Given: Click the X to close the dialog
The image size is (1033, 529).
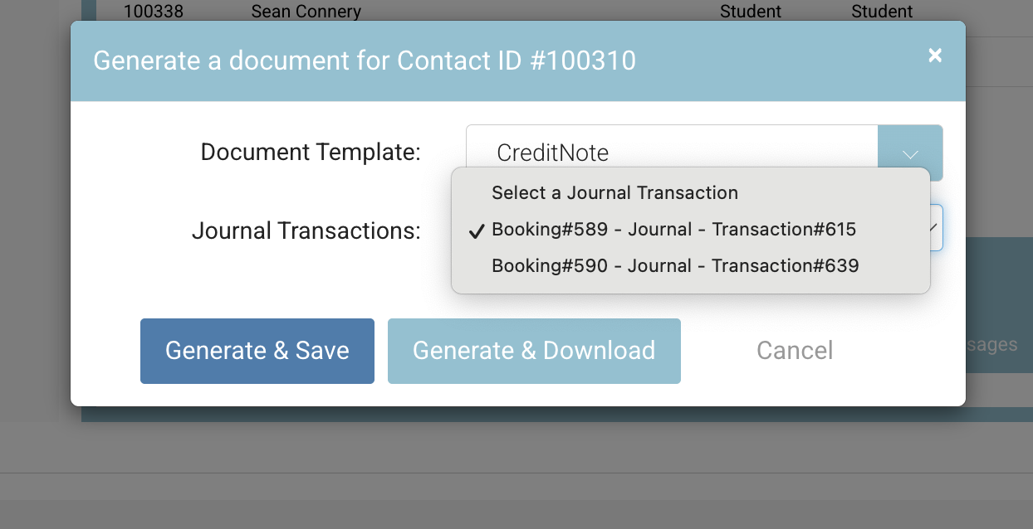Looking at the screenshot, I should coord(935,56).
